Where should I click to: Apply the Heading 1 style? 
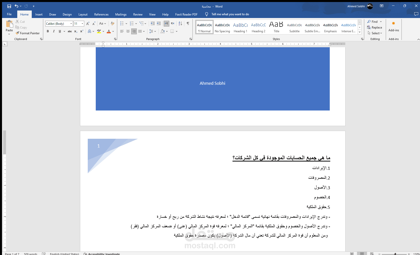coord(240,27)
